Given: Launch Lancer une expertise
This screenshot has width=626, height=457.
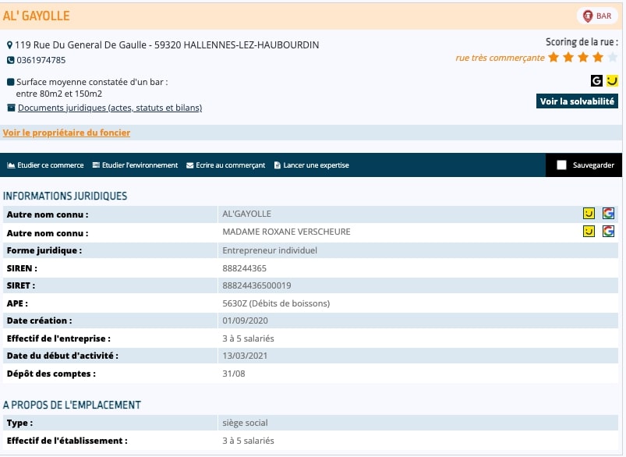Looking at the screenshot, I should point(311,165).
